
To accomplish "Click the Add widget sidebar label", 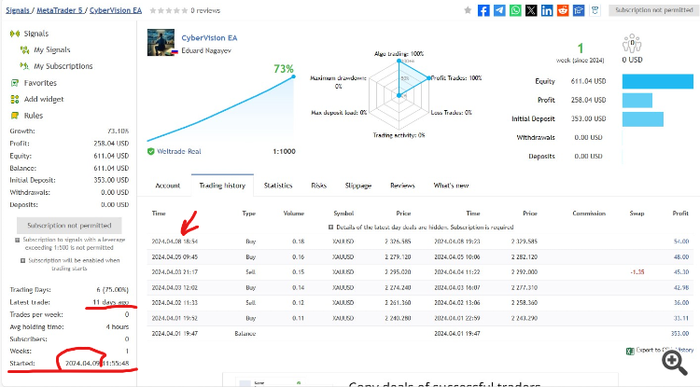I will click(44, 99).
